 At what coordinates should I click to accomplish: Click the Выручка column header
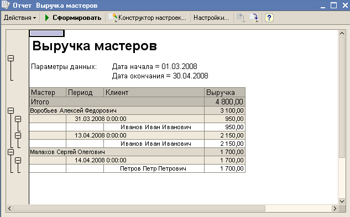(225, 92)
